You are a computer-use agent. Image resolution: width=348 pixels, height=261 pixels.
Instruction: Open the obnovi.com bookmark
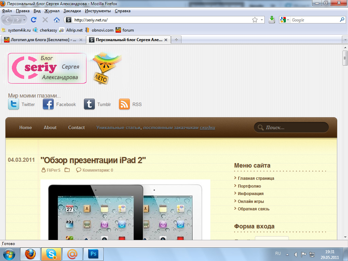[99, 30]
